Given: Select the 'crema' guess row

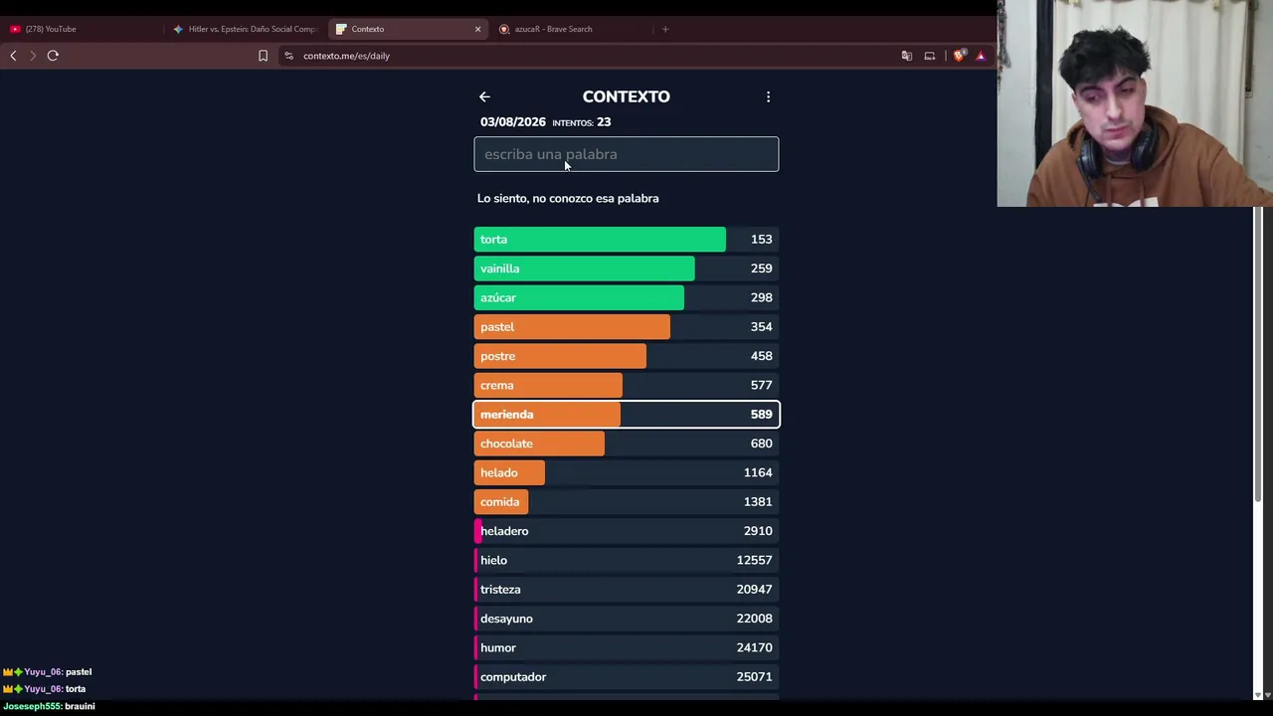Looking at the screenshot, I should [627, 385].
